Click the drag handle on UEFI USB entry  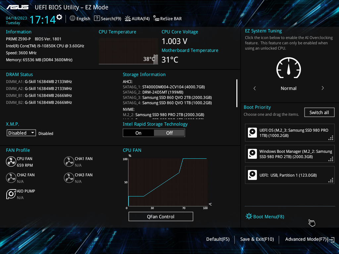tap(331, 180)
